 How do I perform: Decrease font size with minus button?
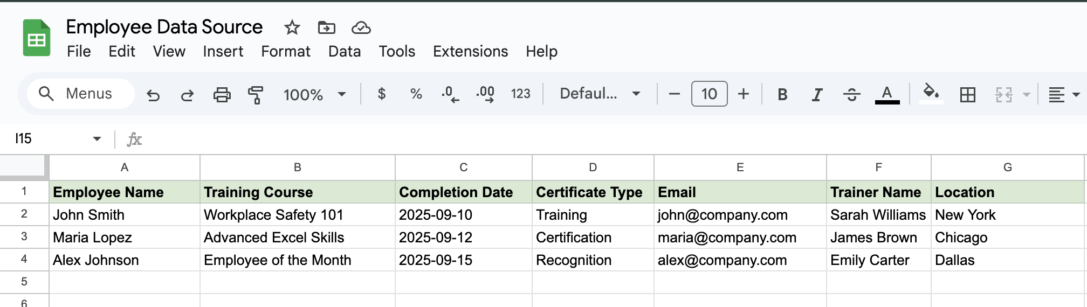674,94
